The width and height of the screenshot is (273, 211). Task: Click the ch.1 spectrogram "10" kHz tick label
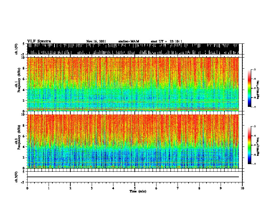(x=24, y=58)
